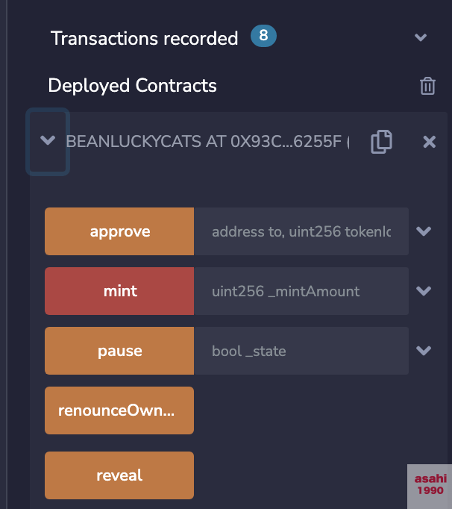Collapse the BEANLUCKYCATS contract details
The height and width of the screenshot is (509, 452).
pyautogui.click(x=48, y=140)
